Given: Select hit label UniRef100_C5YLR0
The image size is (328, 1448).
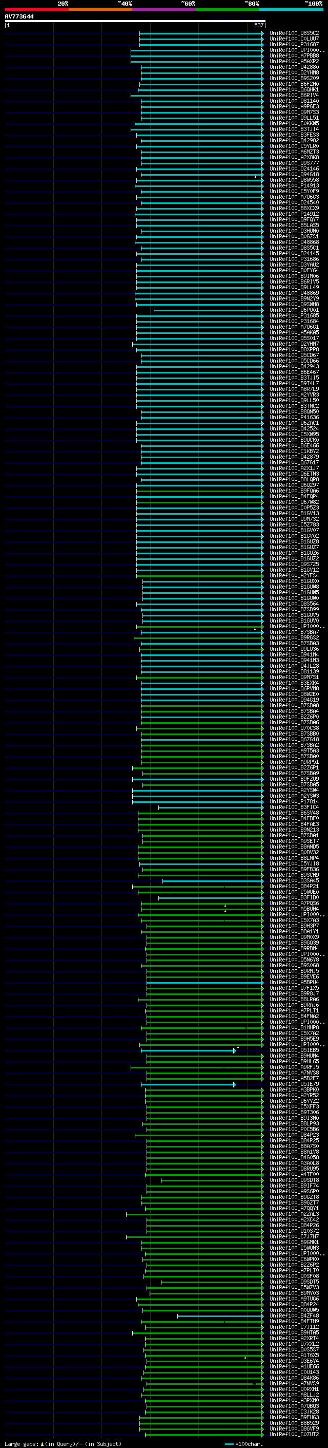Looking at the screenshot, I should click(294, 146).
